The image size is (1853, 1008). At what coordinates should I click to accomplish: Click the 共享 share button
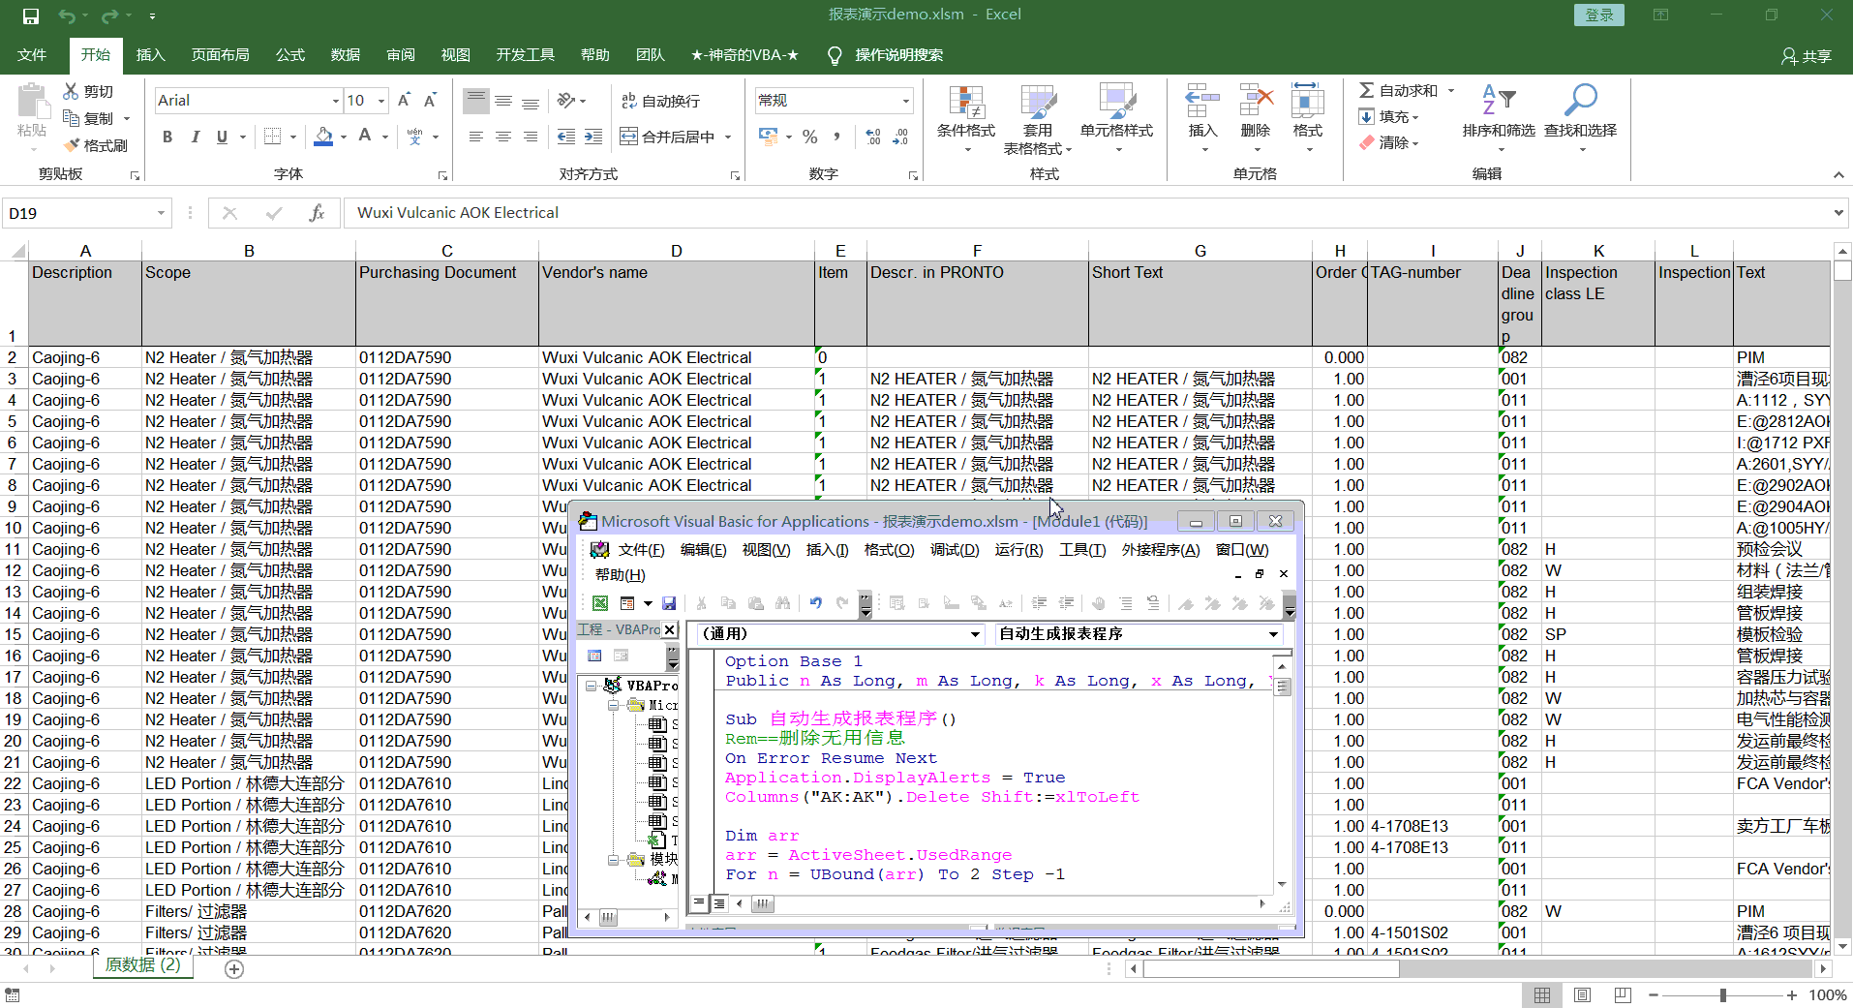(x=1807, y=56)
